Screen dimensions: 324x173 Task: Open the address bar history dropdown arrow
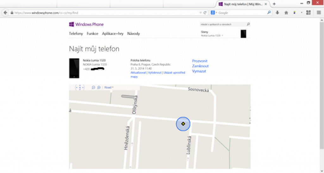click(200, 13)
